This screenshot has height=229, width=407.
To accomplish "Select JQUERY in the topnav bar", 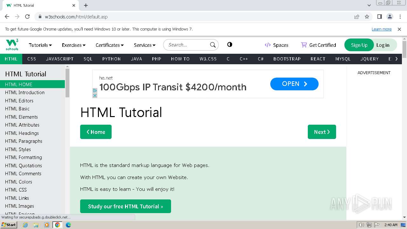I will click(x=369, y=59).
